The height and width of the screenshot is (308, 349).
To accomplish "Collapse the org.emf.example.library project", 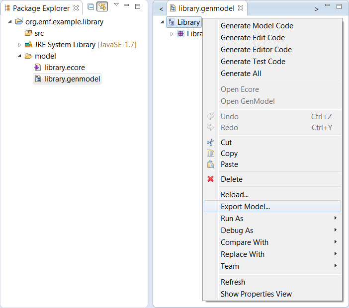I will click(x=10, y=22).
